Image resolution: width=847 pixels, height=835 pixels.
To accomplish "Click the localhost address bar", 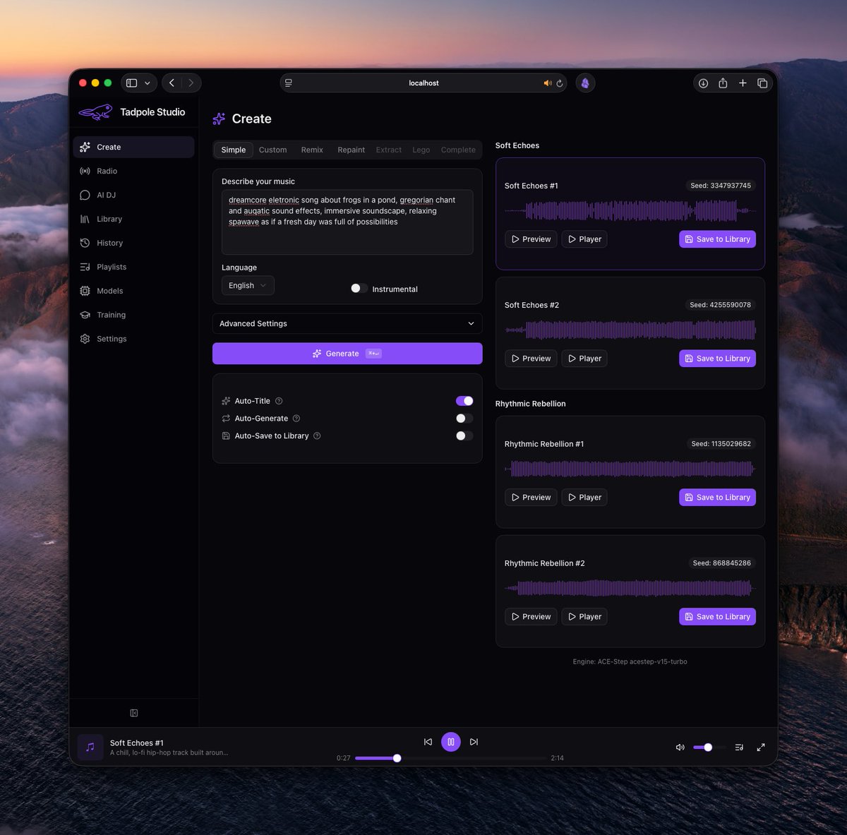I will (423, 83).
